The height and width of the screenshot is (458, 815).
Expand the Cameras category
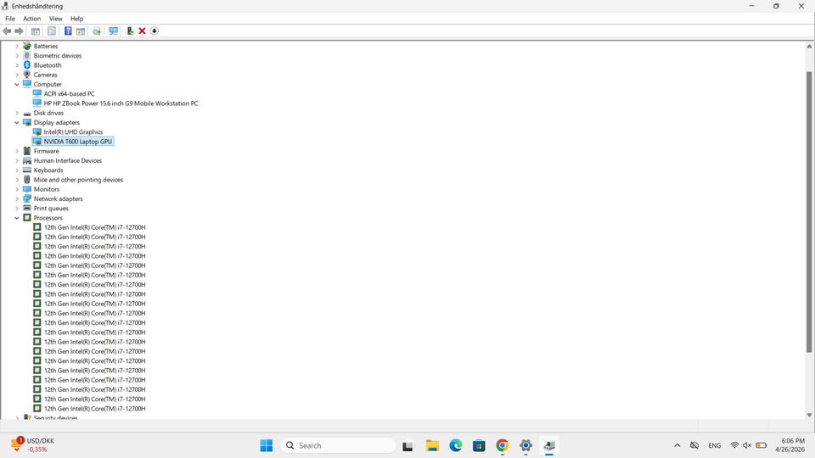tap(17, 75)
